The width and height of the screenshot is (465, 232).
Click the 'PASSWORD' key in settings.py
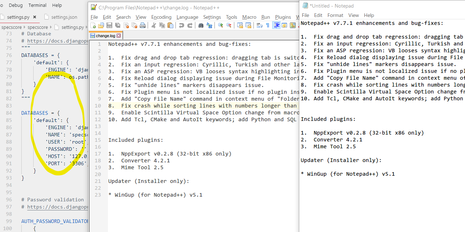(59, 149)
